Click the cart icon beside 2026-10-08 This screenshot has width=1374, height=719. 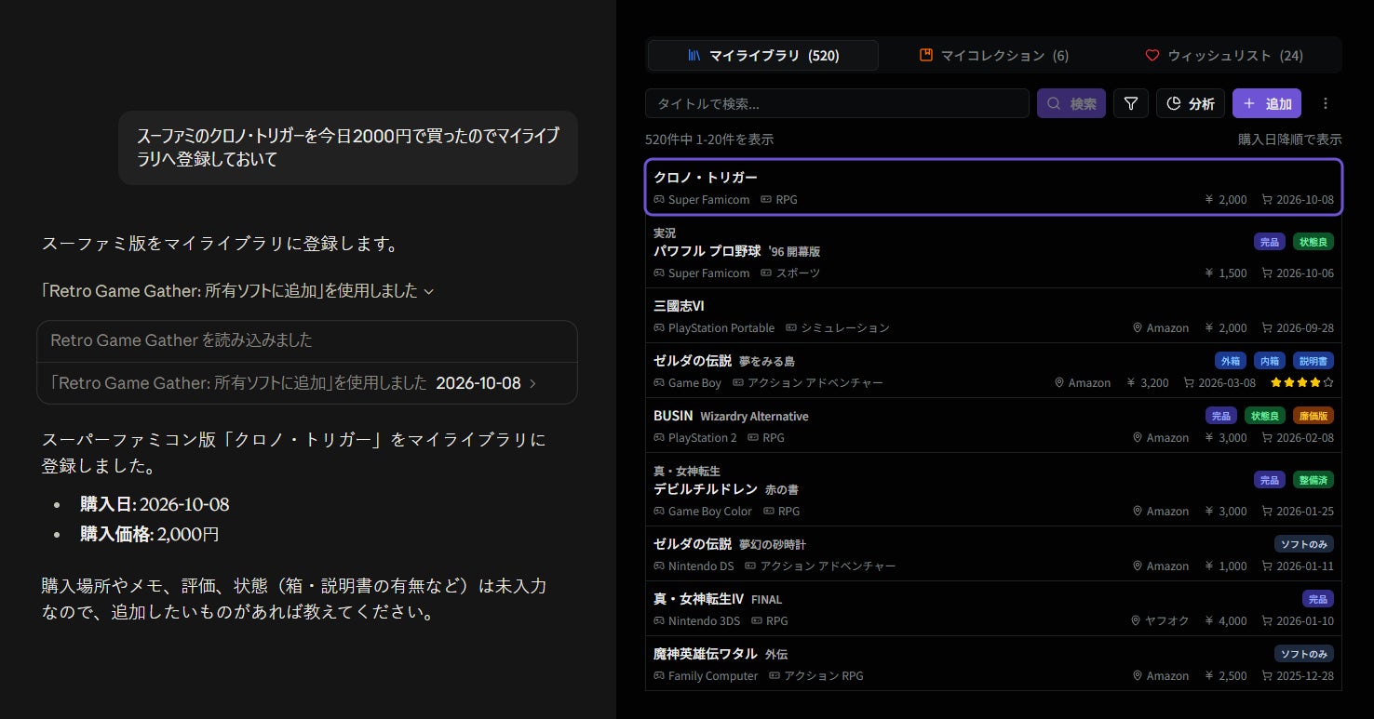tap(1266, 199)
